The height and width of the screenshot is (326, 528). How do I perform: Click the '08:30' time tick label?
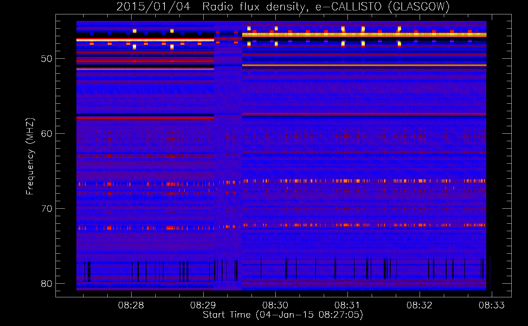275,305
